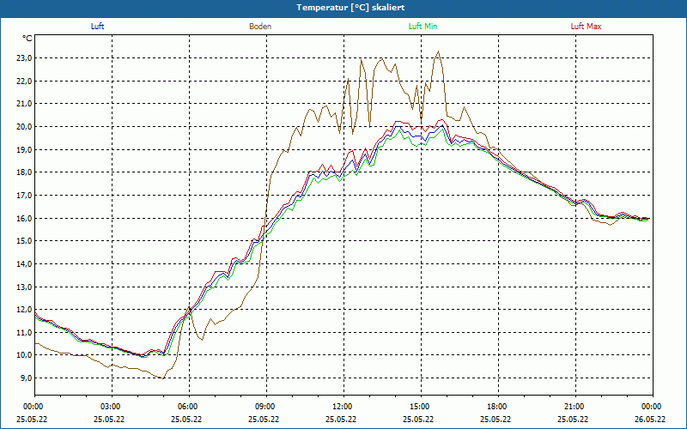Click the '26.05.22' date label on the x-axis
Screen dimensions: 687x429
(650, 420)
